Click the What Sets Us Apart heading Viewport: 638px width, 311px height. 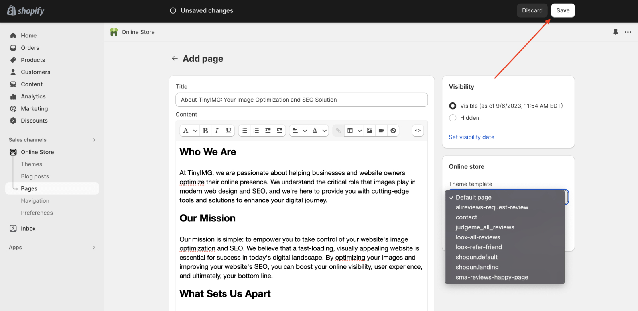pos(225,294)
